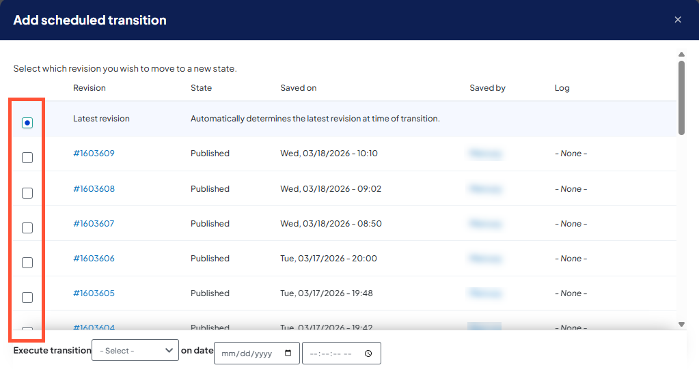Click the scrollbar up arrow
The height and width of the screenshot is (376, 699).
681,55
